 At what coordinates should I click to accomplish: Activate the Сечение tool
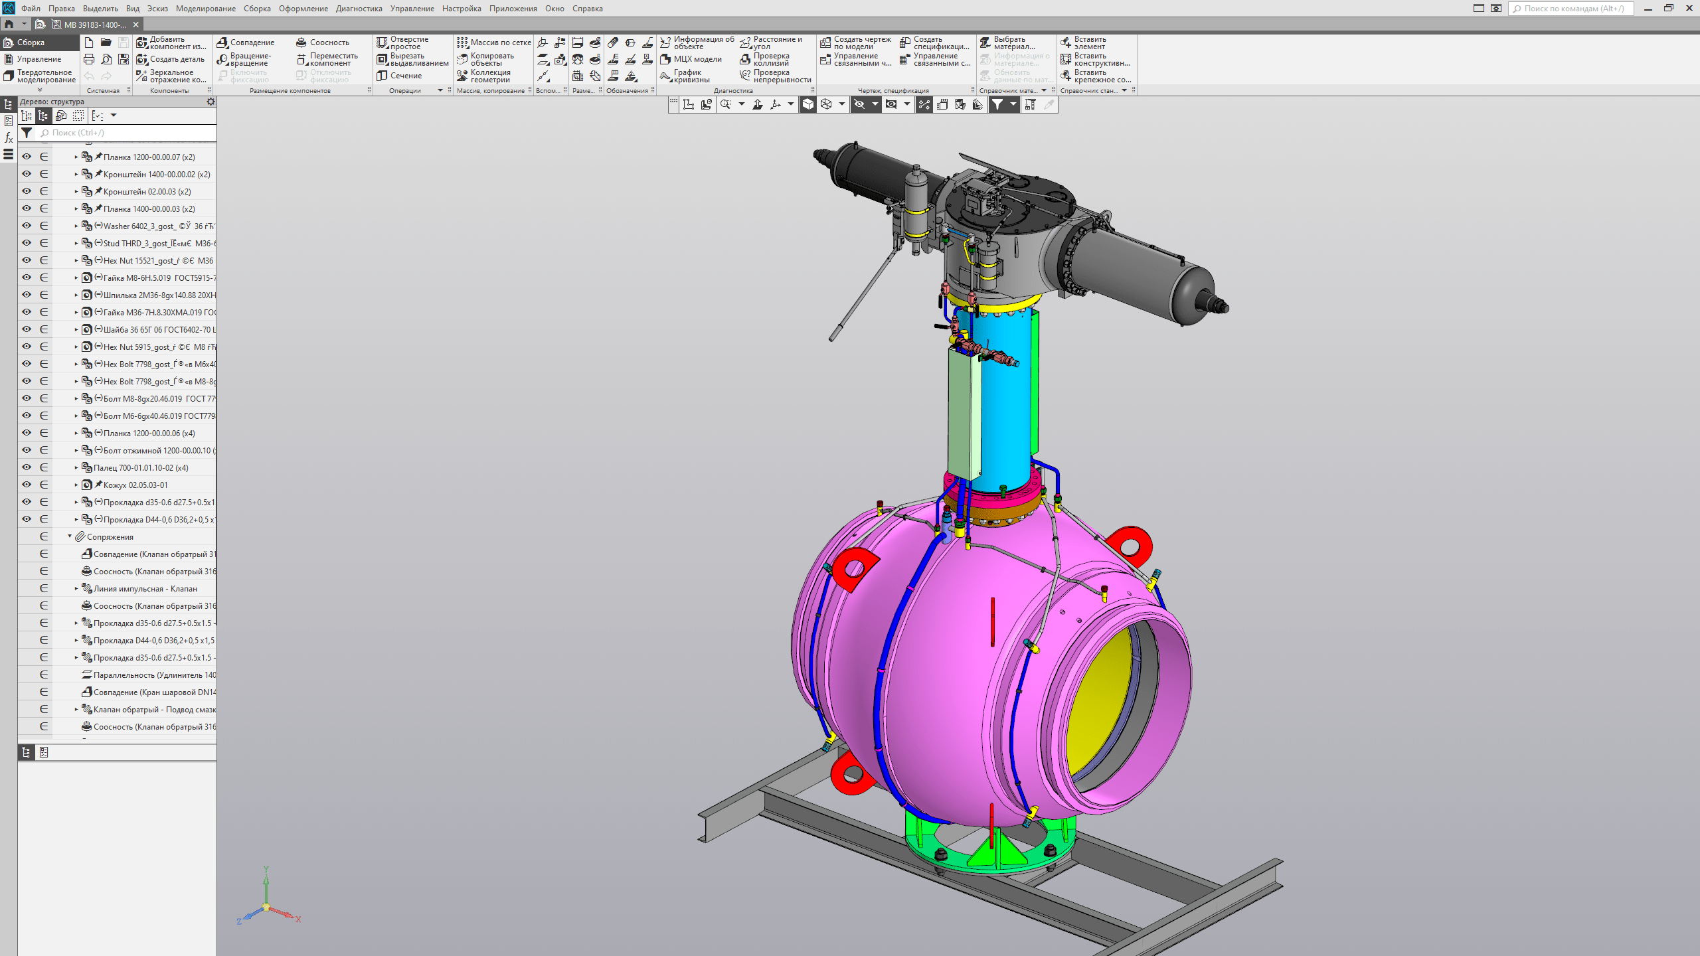[399, 76]
